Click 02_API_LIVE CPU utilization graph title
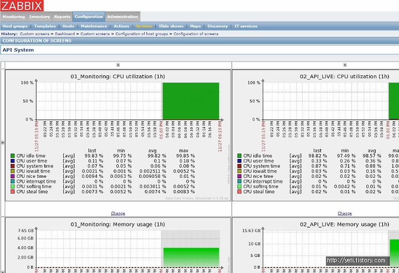The height and width of the screenshot is (273, 399). [345, 76]
